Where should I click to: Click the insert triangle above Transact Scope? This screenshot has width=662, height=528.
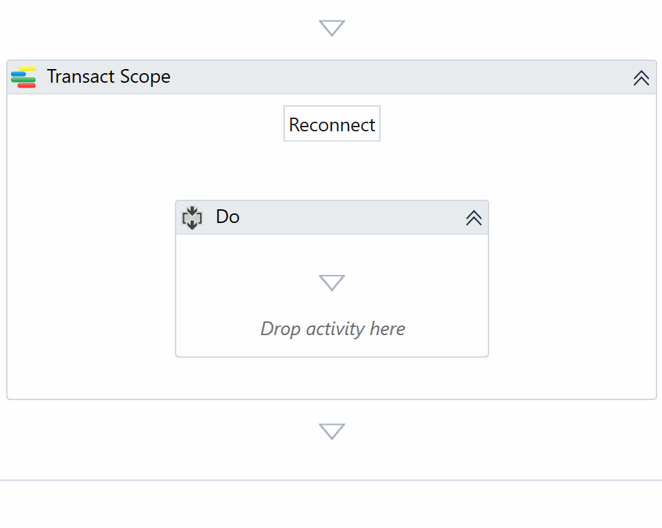(x=332, y=28)
